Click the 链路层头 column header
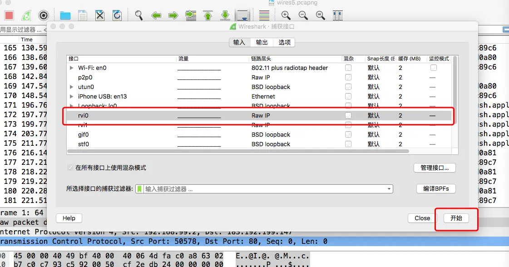The width and height of the screenshot is (509, 267). (296, 59)
